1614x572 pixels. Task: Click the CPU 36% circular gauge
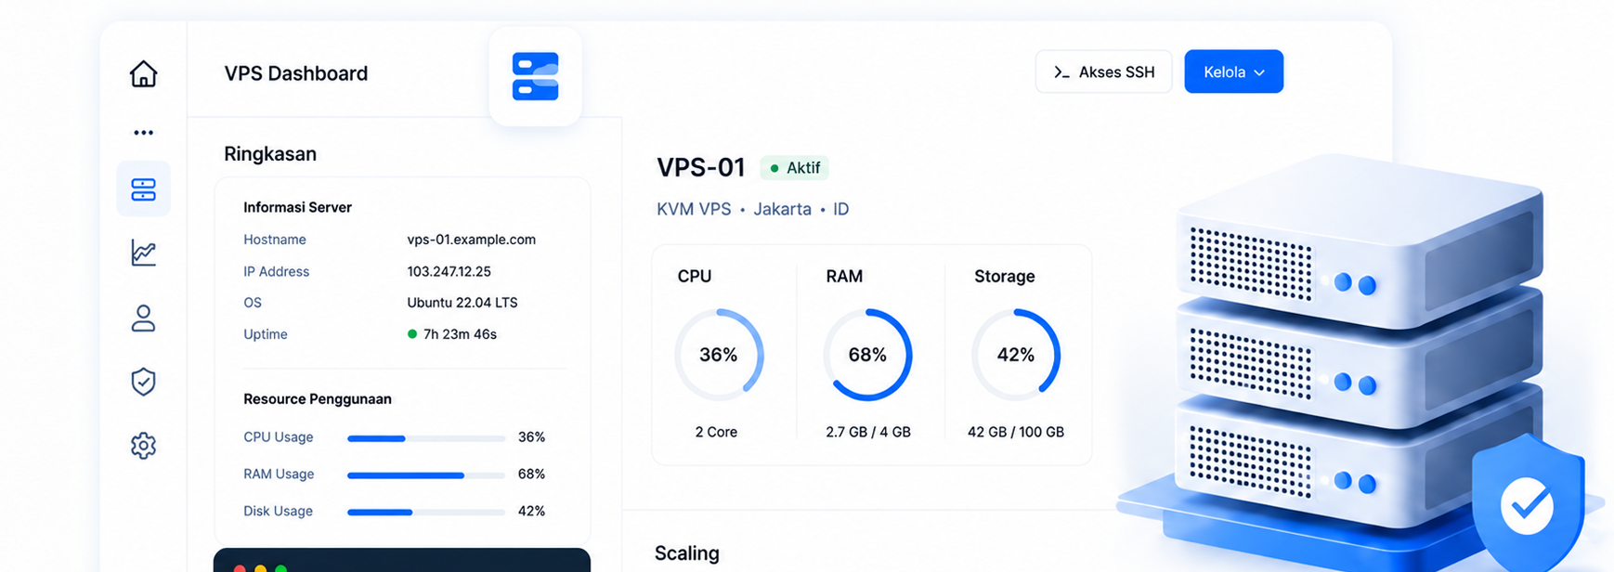pyautogui.click(x=719, y=355)
